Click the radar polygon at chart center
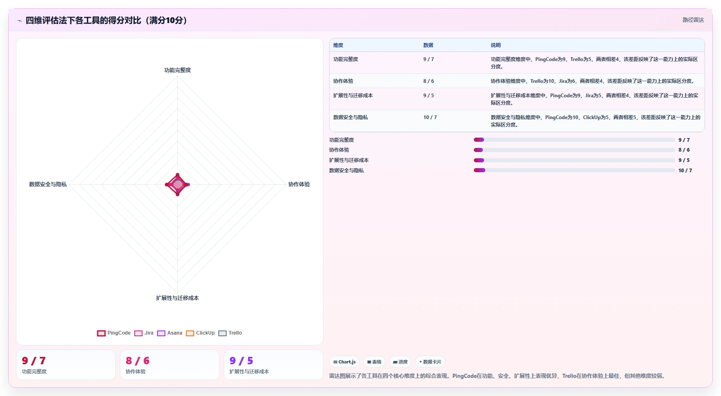 point(178,184)
